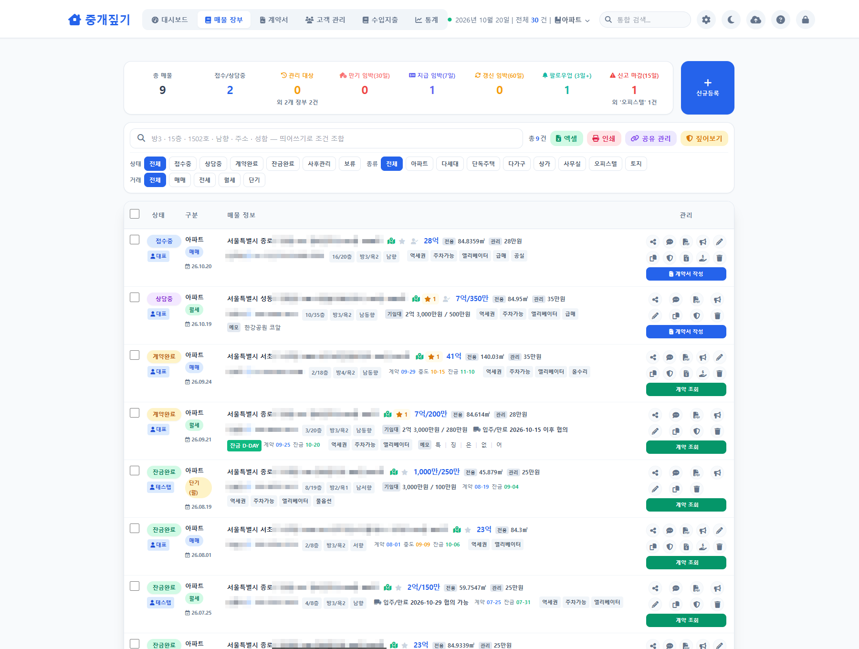Export PDF for the 28억 listing

pyautogui.click(x=686, y=242)
